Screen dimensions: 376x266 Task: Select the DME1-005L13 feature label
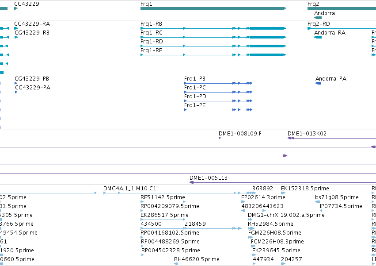point(209,178)
